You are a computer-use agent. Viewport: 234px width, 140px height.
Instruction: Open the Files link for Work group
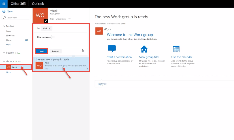coord(52,19)
